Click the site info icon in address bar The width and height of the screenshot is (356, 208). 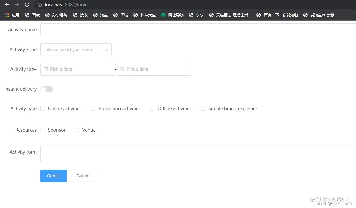click(39, 5)
